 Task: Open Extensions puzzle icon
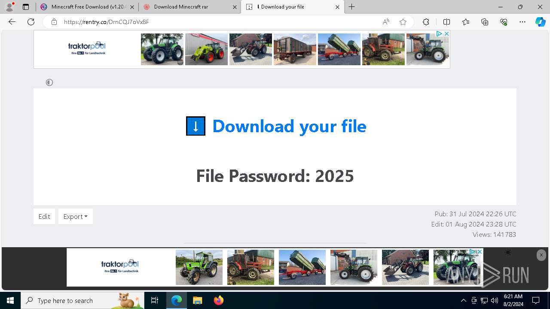pyautogui.click(x=426, y=22)
